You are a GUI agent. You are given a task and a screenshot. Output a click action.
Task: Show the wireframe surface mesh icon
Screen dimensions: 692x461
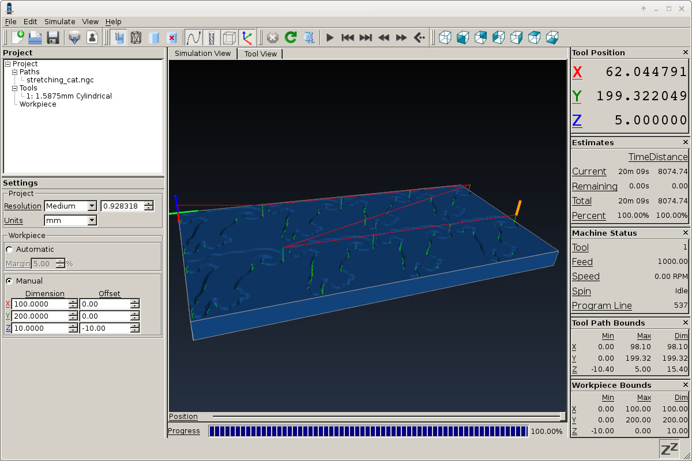[136, 37]
